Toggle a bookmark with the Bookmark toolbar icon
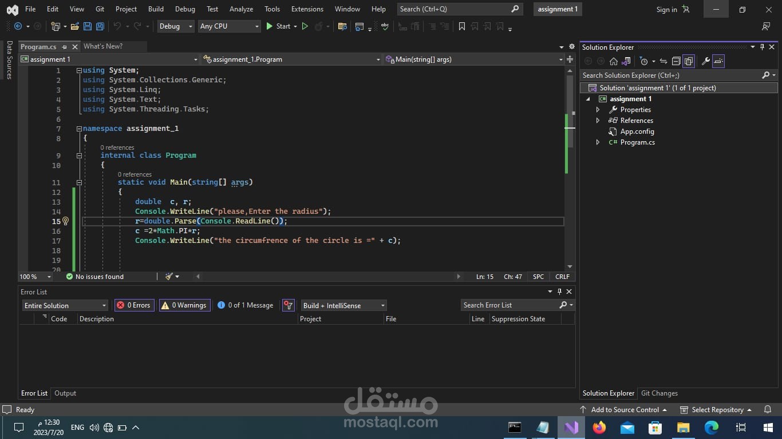This screenshot has width=782, height=439. (x=461, y=26)
